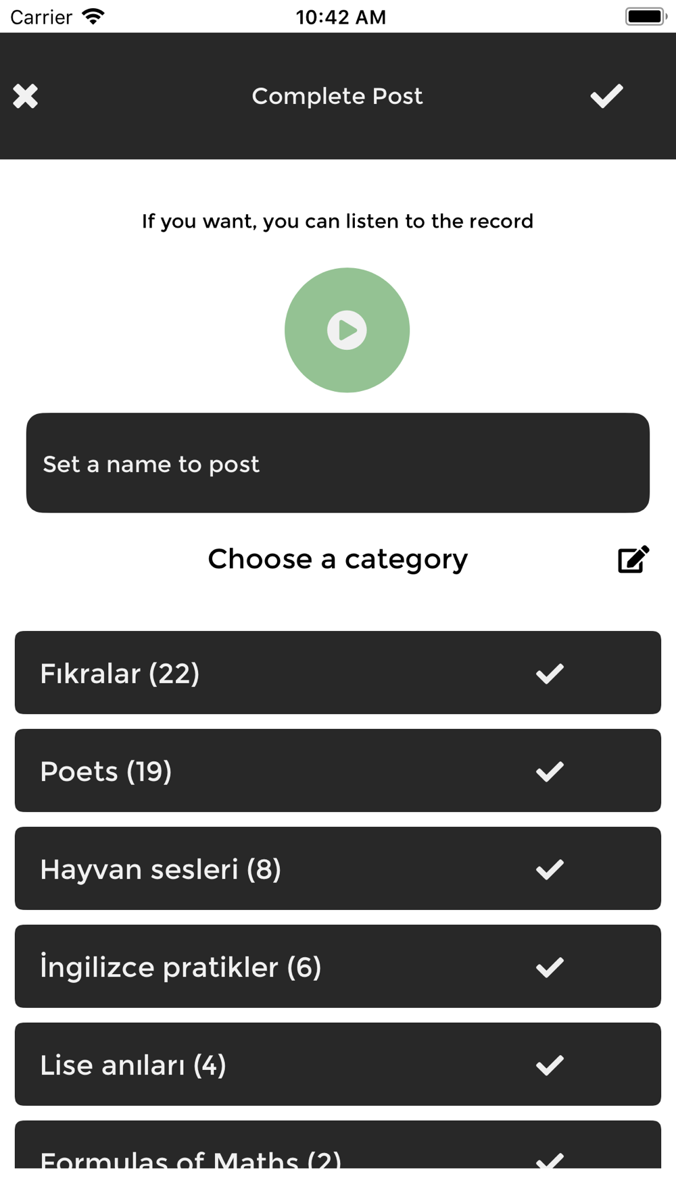Pick the Formulas of Maths (2) category
Screen dimensions: 676x1201
point(270,1152)
